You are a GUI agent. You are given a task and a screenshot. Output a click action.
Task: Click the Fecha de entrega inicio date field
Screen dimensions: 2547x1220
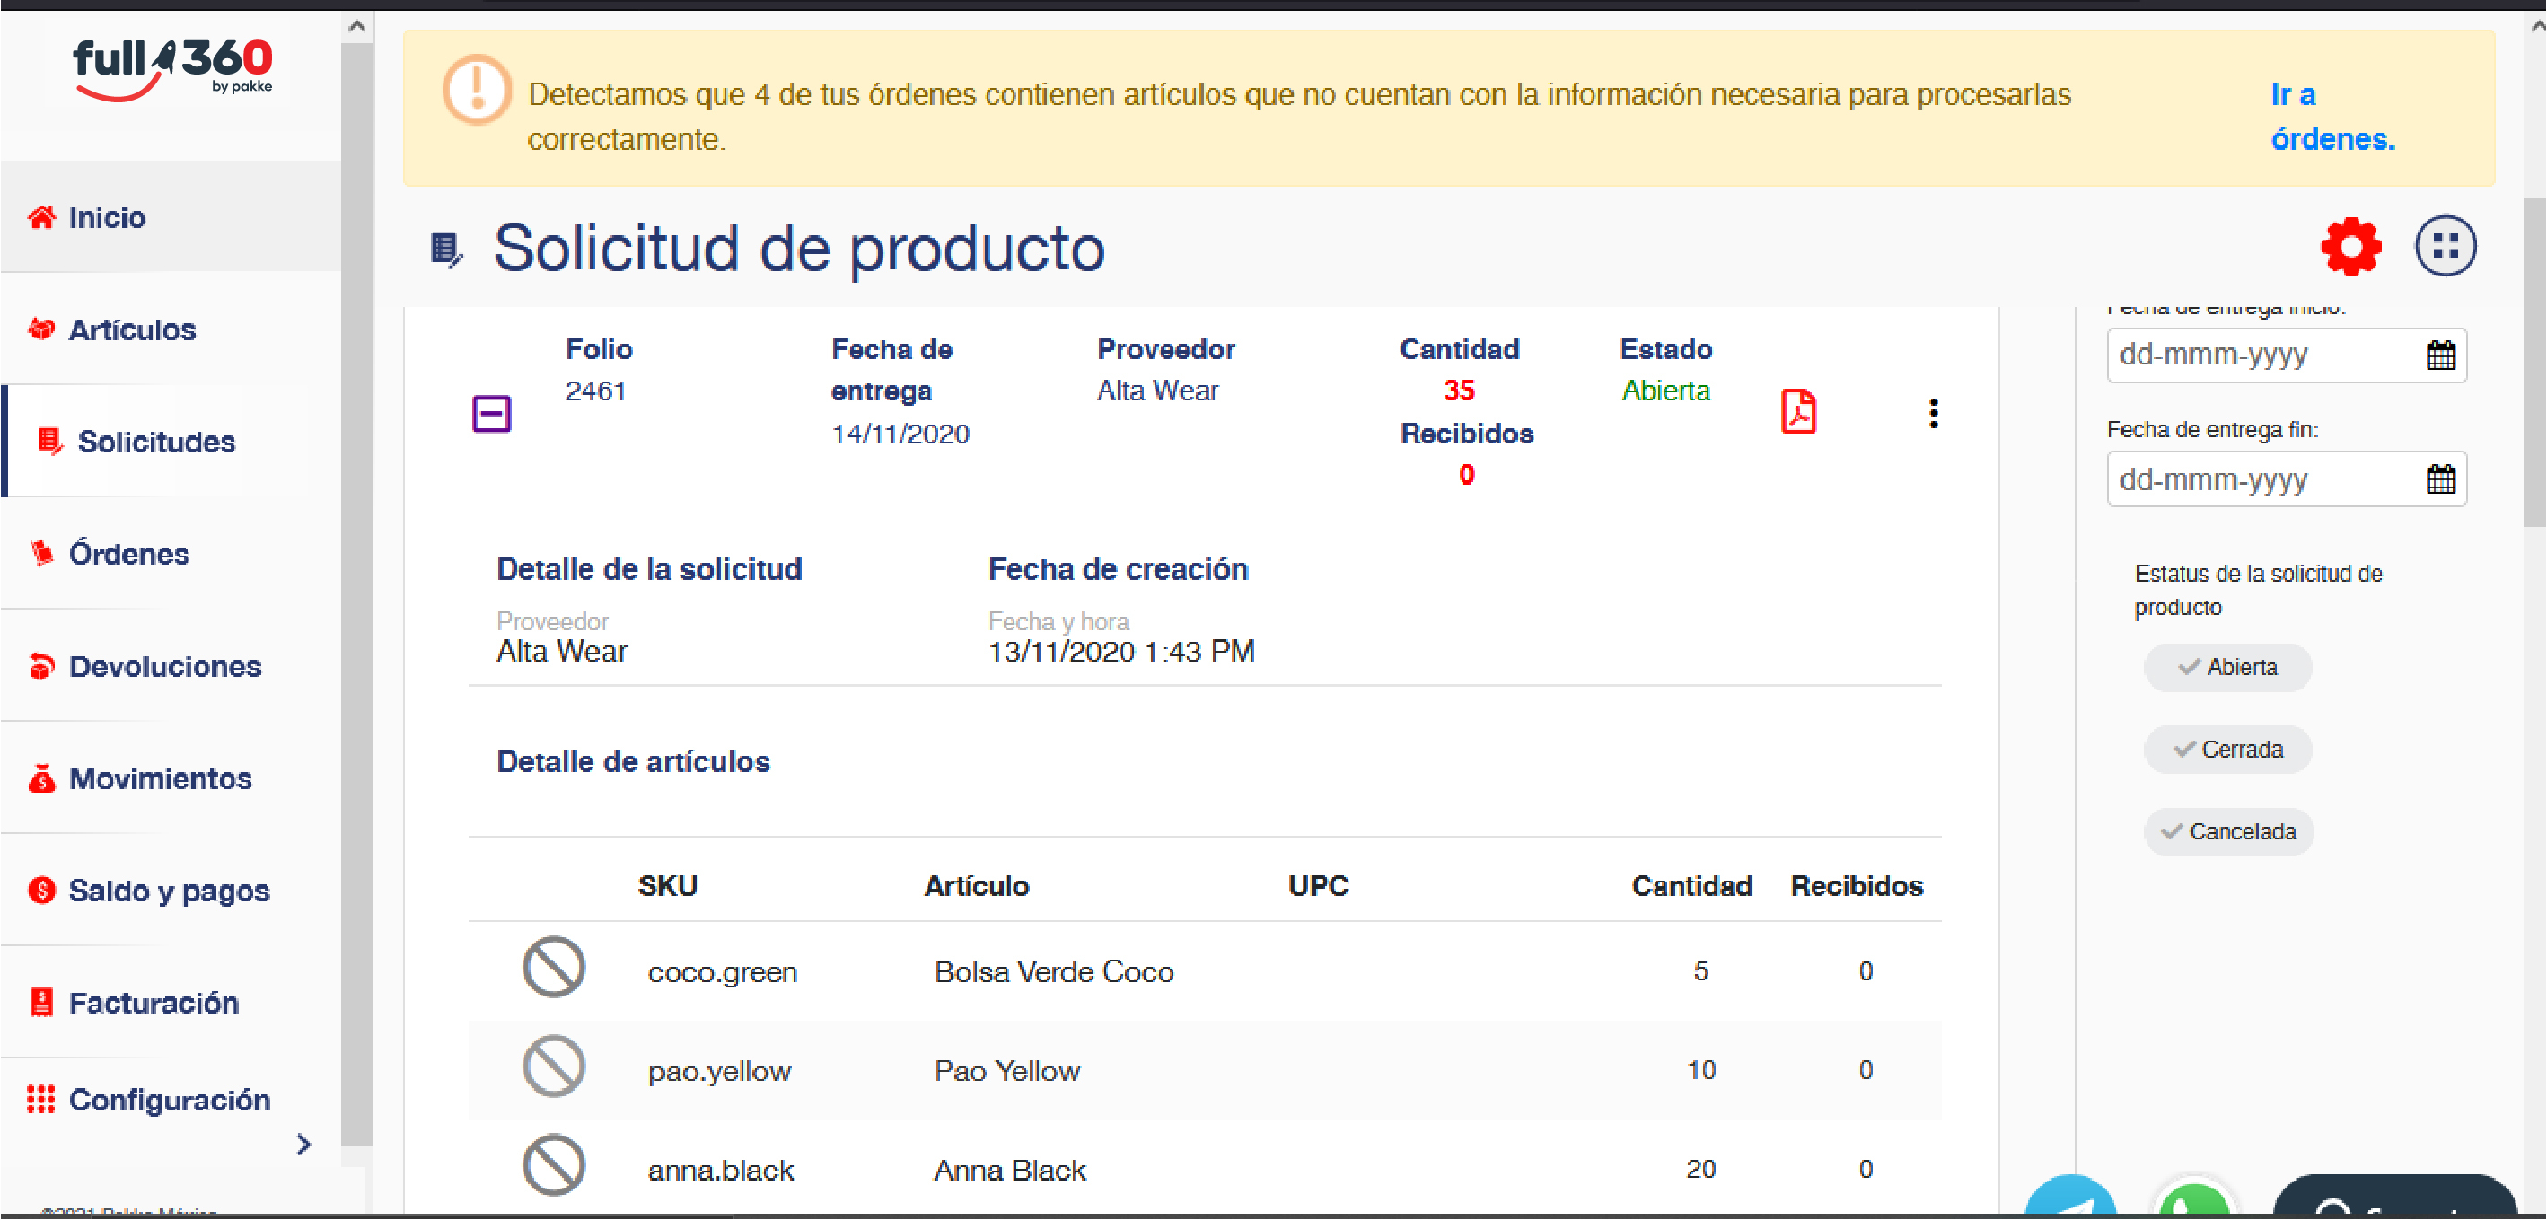tap(2286, 355)
